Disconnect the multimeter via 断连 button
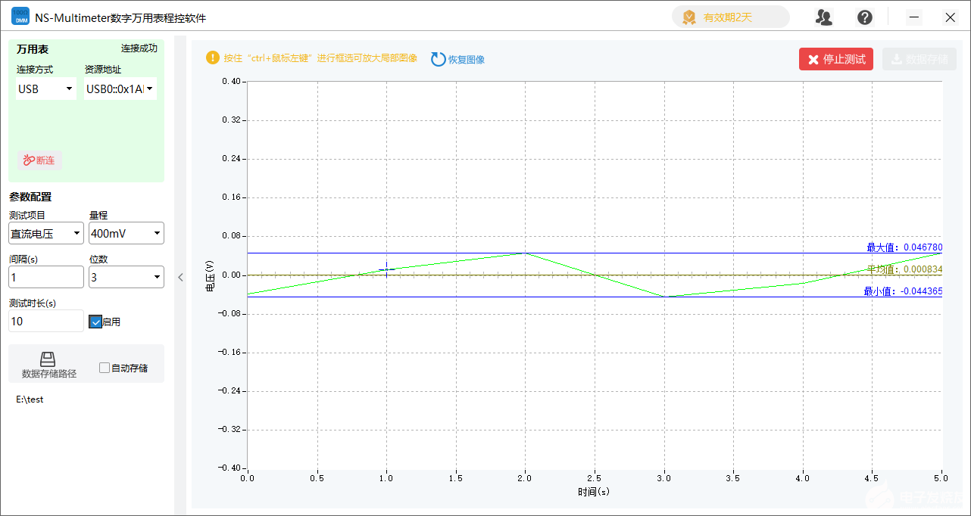Viewport: 971px width, 516px height. coord(39,160)
